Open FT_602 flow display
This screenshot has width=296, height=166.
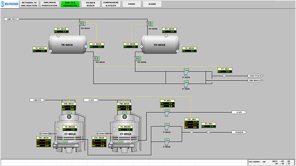tap(225, 70)
